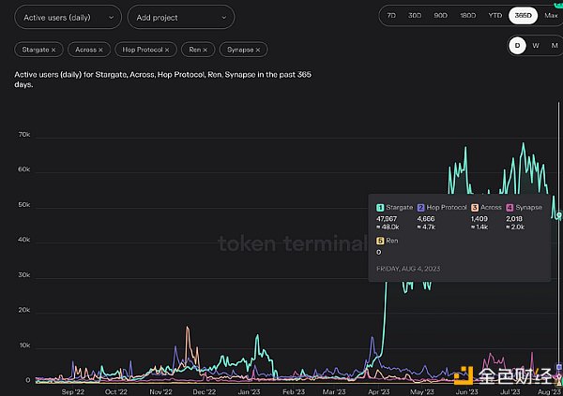Switch granularity to monthly M
This screenshot has width=563, height=396.
coord(552,45)
